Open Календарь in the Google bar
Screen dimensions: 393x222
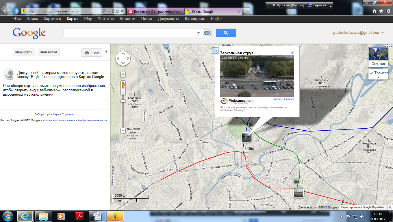click(195, 19)
